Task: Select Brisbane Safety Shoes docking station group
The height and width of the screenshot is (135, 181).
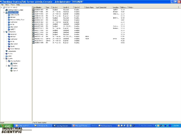Action: (17, 20)
